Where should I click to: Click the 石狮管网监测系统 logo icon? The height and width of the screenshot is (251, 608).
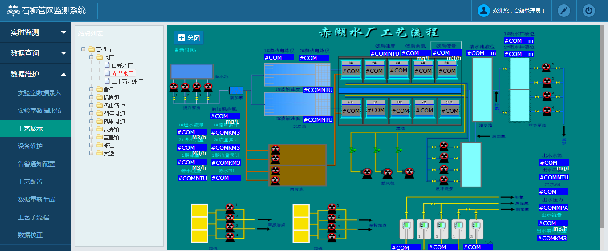click(x=13, y=11)
